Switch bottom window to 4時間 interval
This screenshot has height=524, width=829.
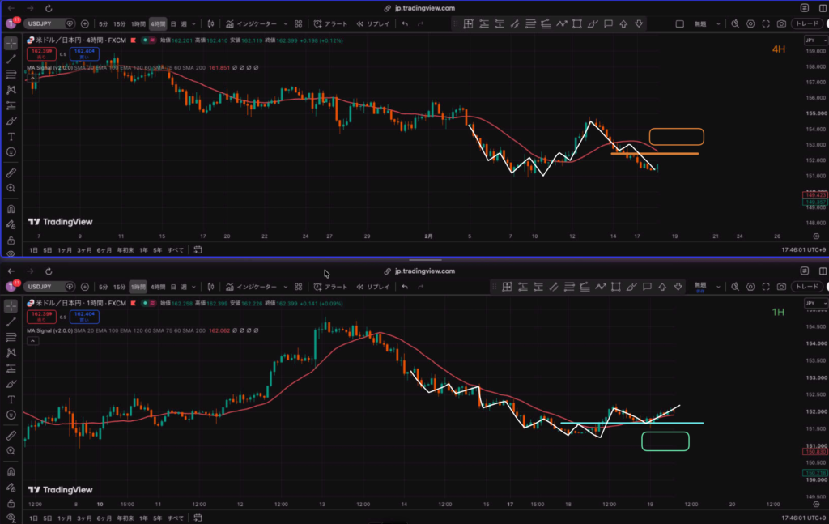tap(158, 287)
